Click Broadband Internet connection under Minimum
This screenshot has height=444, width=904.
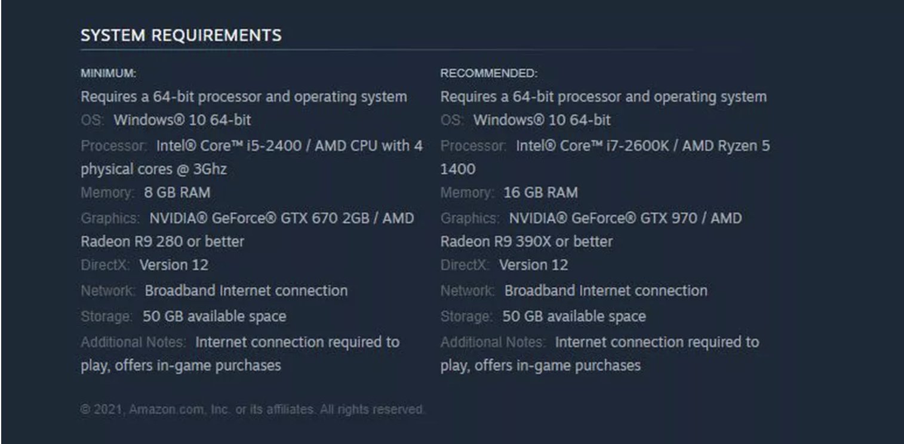(x=246, y=291)
